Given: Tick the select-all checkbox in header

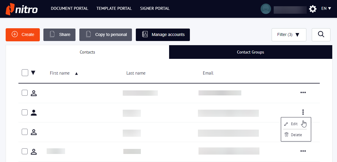Looking at the screenshot, I should (x=25, y=73).
